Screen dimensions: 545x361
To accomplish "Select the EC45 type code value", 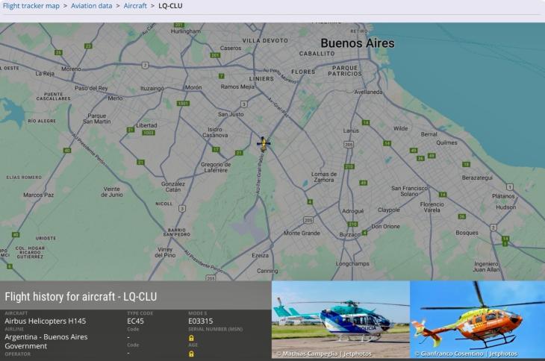I will 135,321.
